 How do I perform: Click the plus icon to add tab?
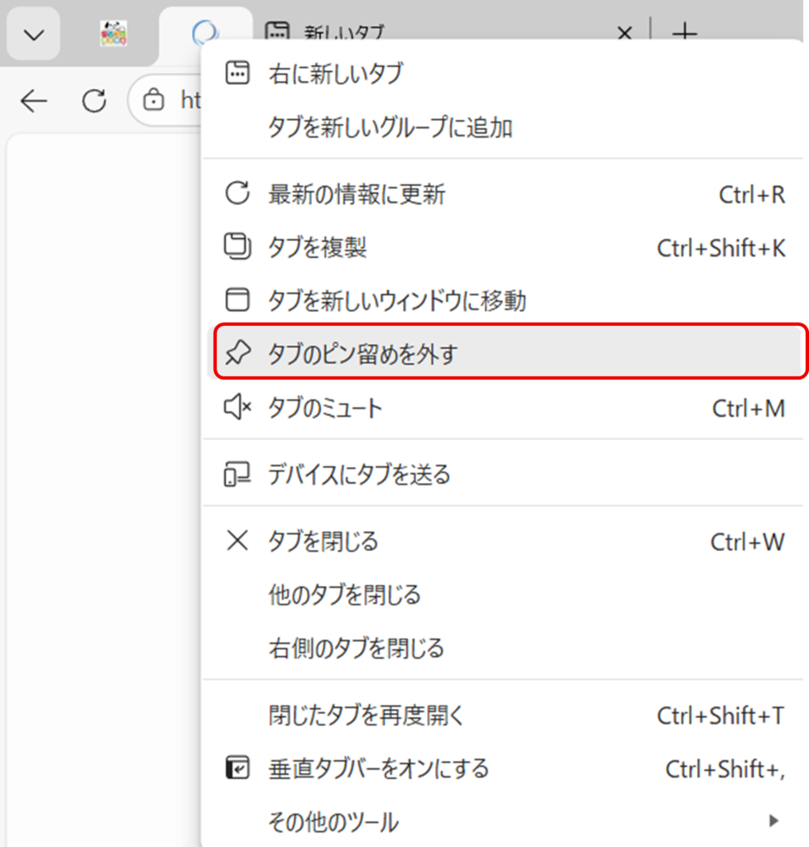(684, 34)
